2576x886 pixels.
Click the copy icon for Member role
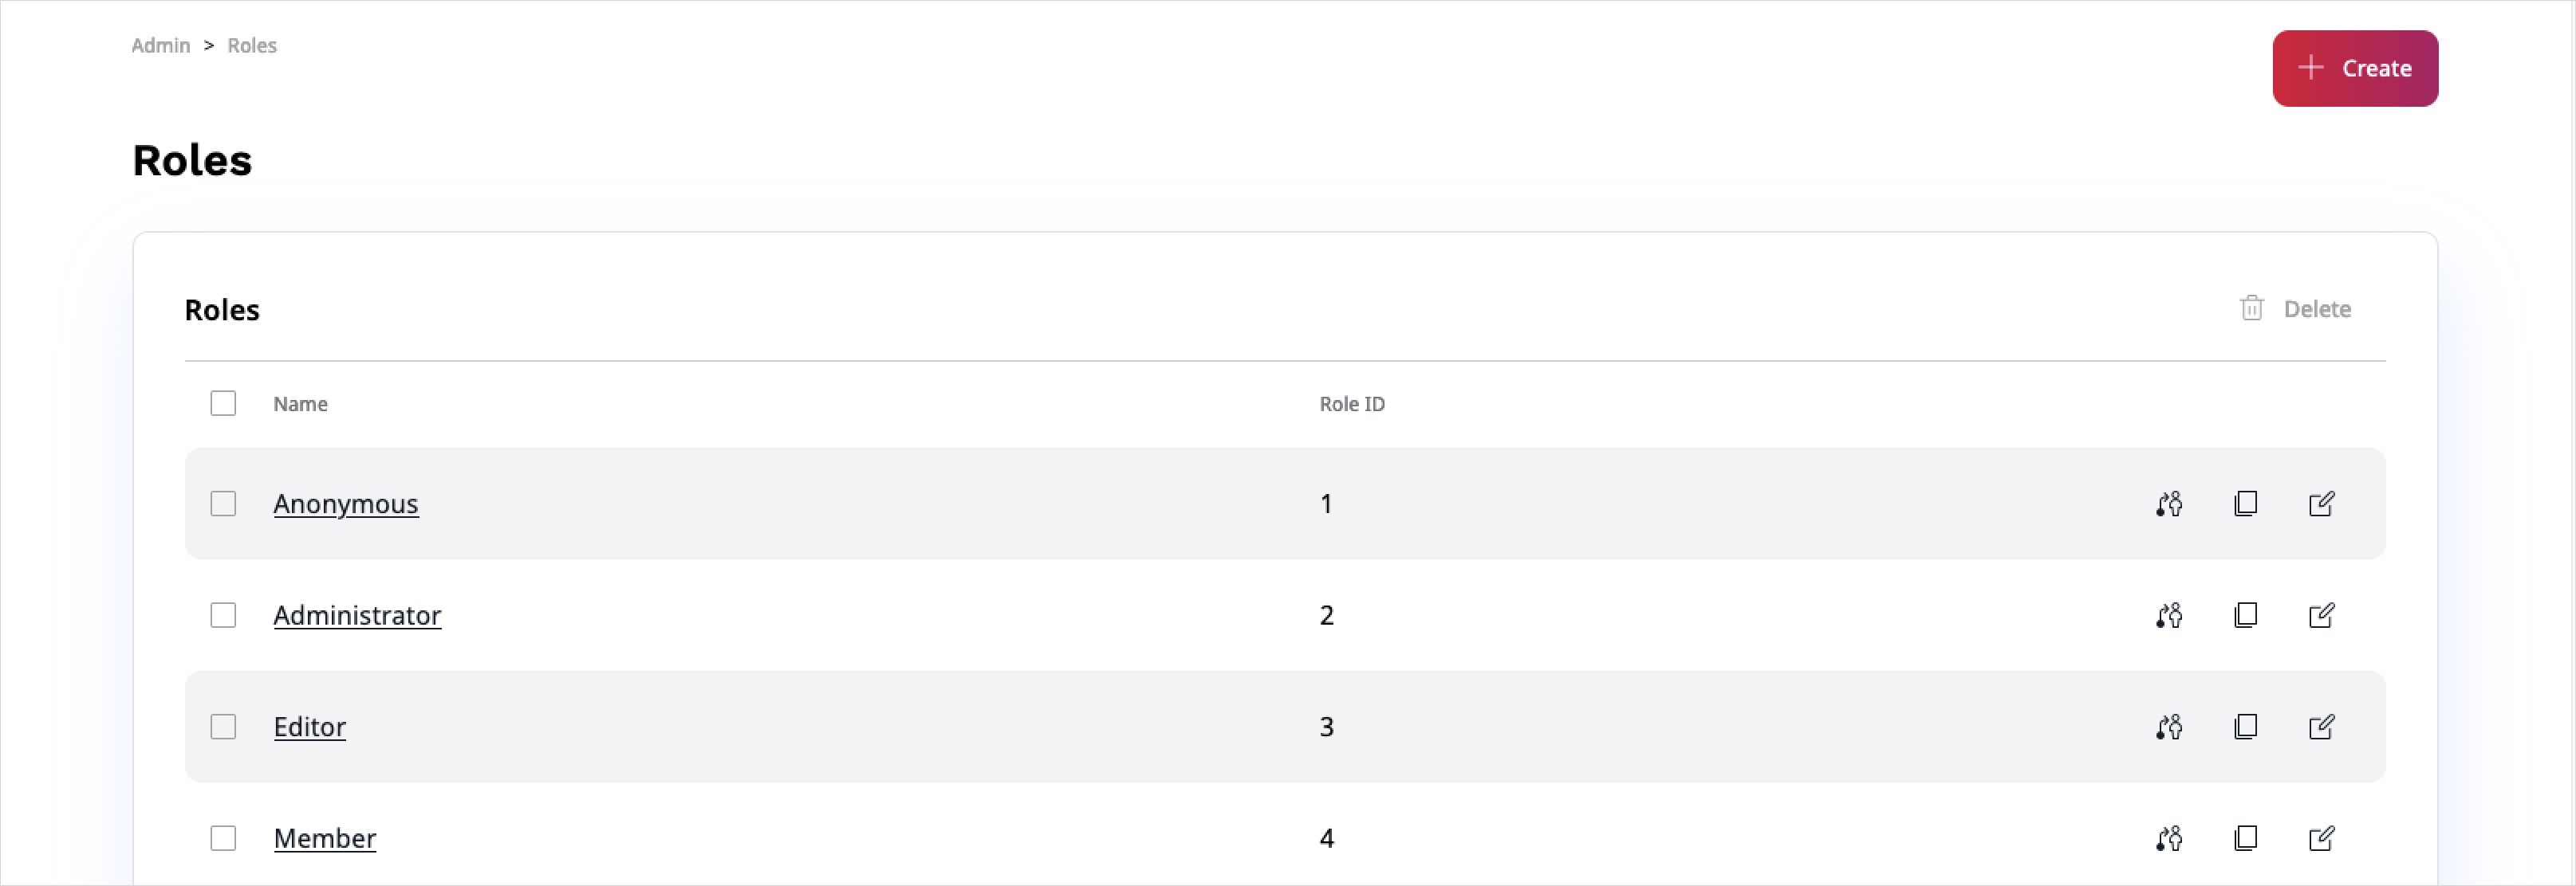point(2245,838)
